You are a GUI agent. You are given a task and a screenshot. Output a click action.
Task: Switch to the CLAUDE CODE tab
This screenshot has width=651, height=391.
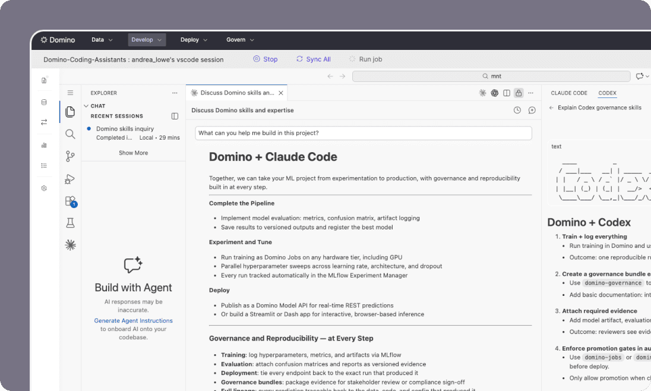click(569, 93)
